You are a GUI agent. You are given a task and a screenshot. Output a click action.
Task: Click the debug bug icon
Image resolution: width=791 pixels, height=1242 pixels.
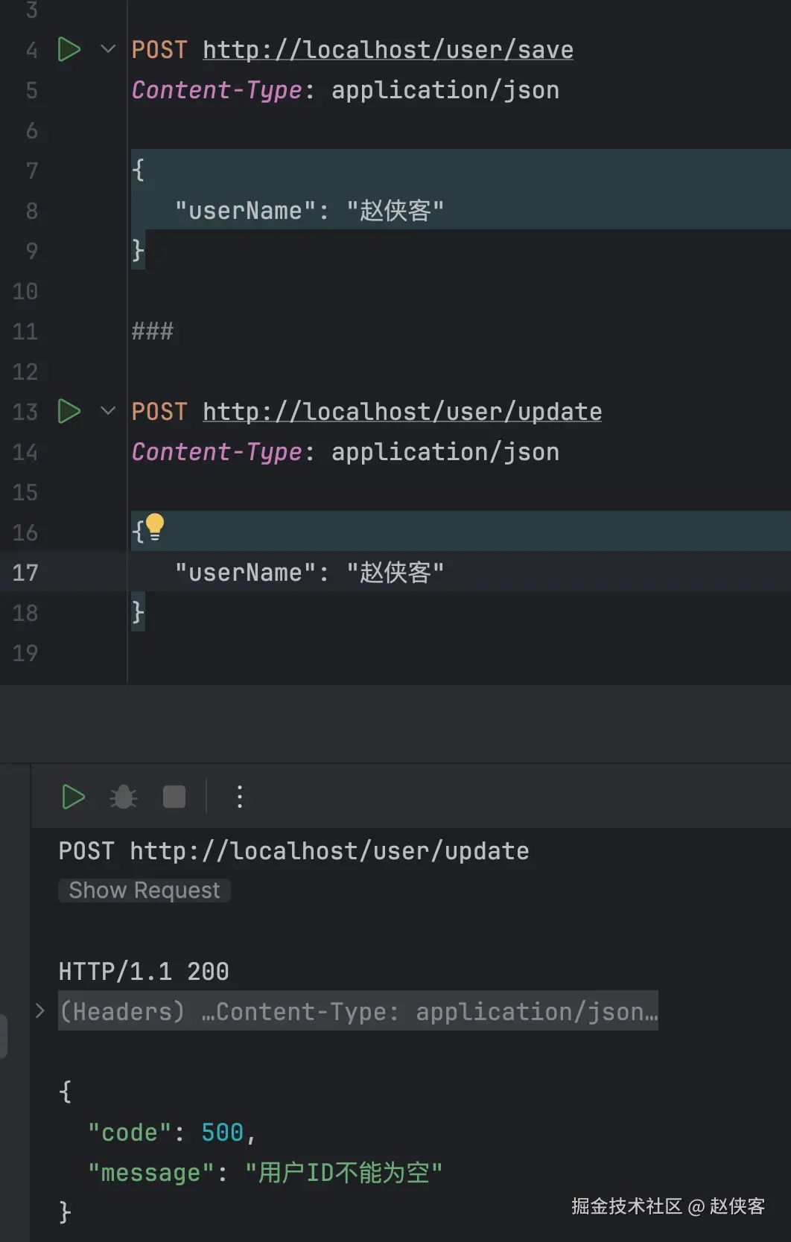[x=124, y=797]
